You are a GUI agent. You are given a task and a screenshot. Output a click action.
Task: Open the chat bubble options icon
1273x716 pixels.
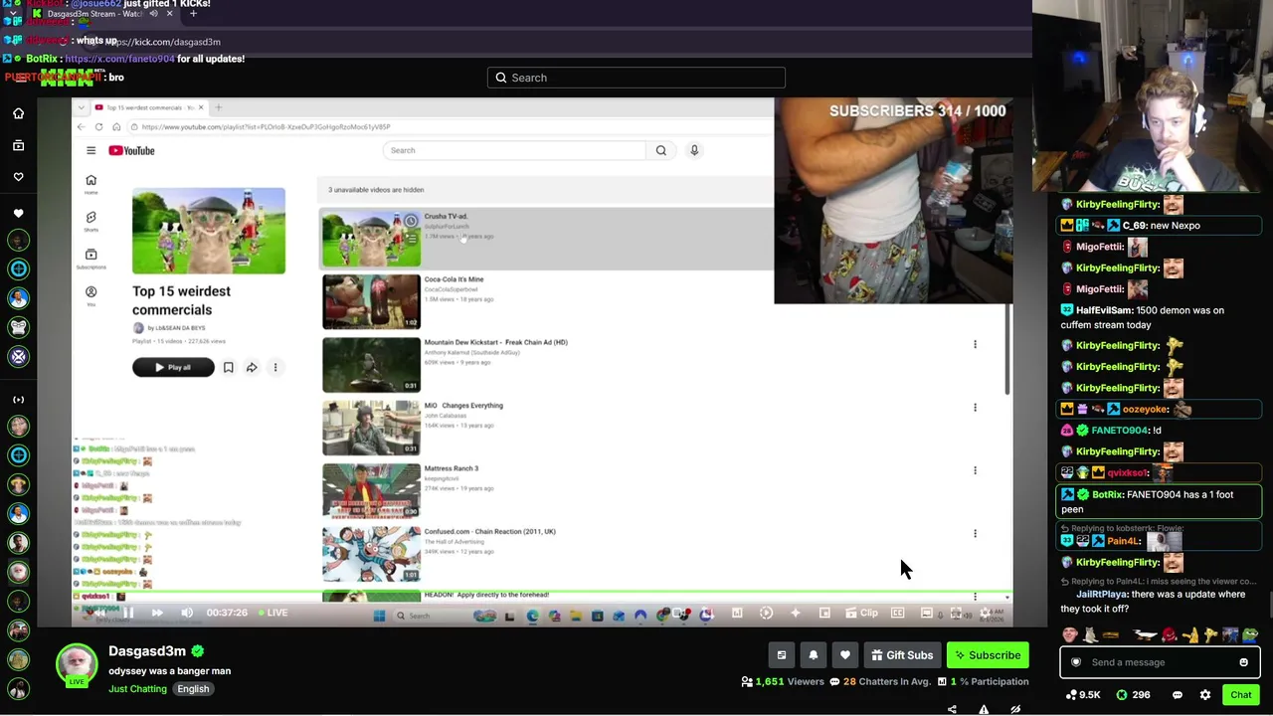1178,695
